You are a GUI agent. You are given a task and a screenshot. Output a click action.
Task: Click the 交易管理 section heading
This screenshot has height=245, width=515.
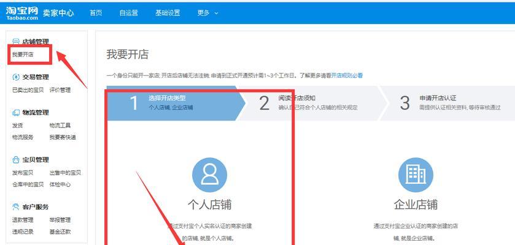tap(36, 77)
